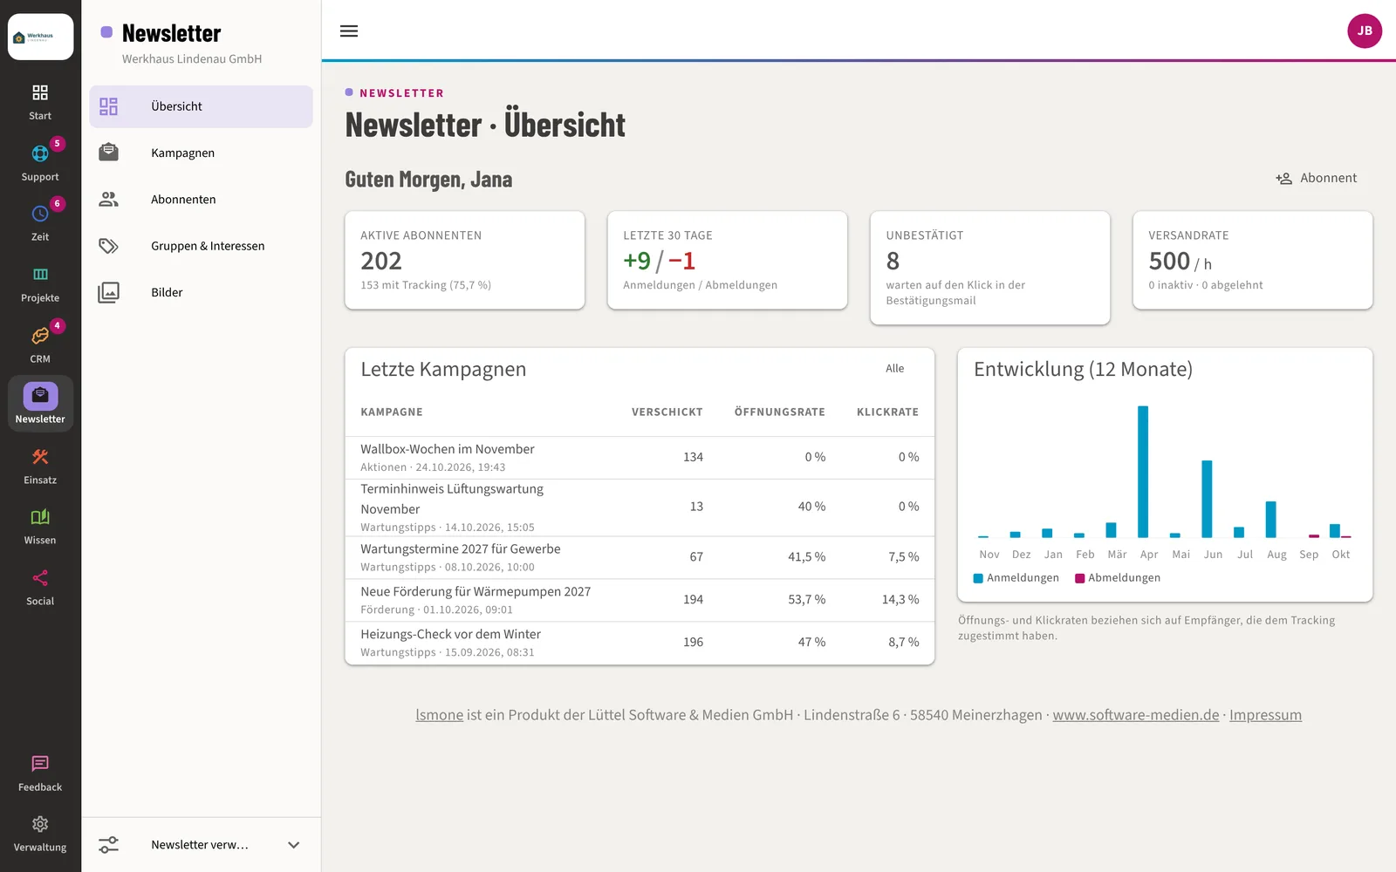Toggle Abmeldungen legend swatch in chart
The image size is (1396, 872).
click(1079, 578)
